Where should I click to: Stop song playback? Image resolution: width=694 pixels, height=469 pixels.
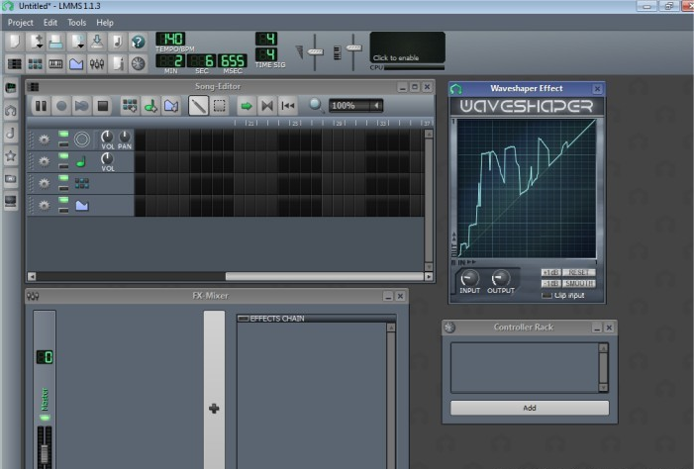(x=103, y=106)
